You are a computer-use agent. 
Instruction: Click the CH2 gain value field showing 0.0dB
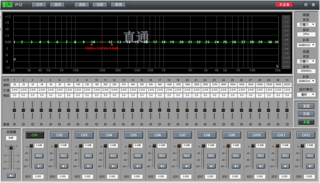(64, 145)
